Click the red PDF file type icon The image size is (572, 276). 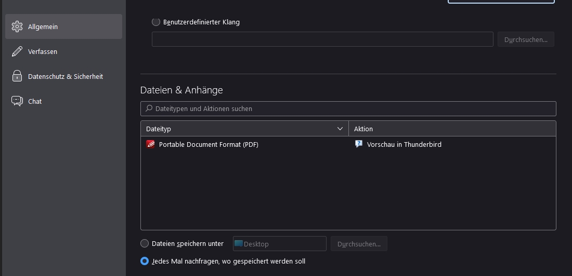151,144
